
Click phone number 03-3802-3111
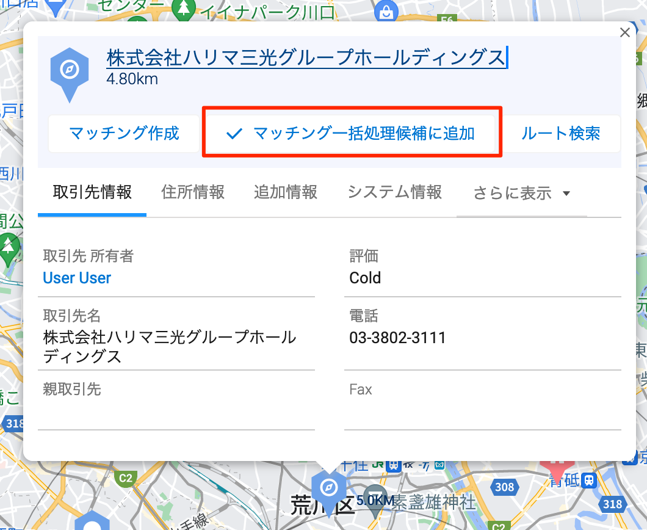(x=397, y=338)
